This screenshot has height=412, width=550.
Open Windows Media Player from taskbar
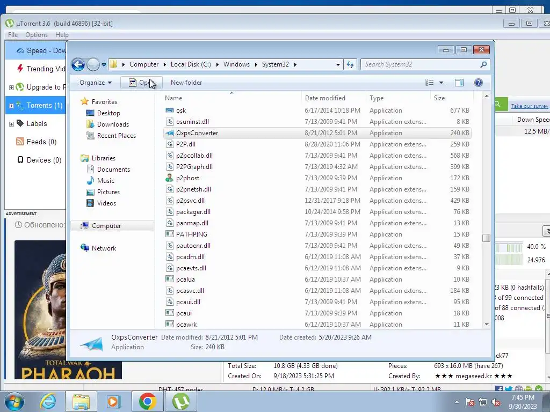(113, 401)
